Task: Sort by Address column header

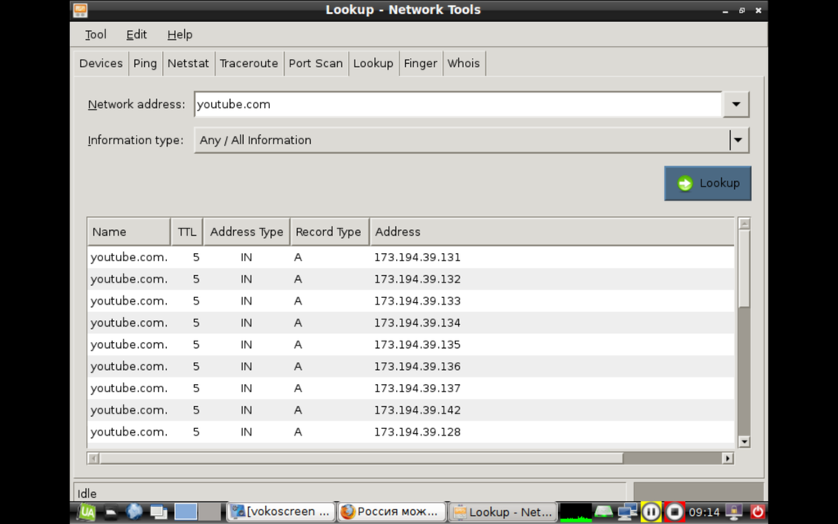Action: [x=552, y=232]
